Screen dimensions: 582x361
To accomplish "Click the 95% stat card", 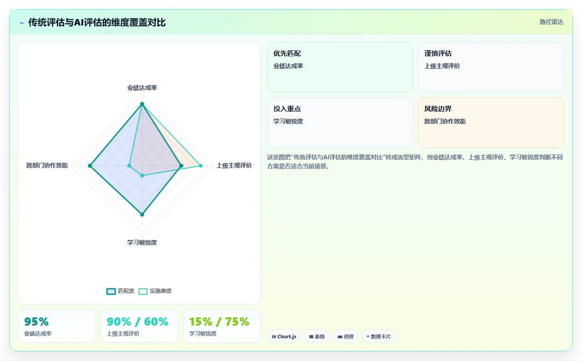I will click(x=57, y=326).
